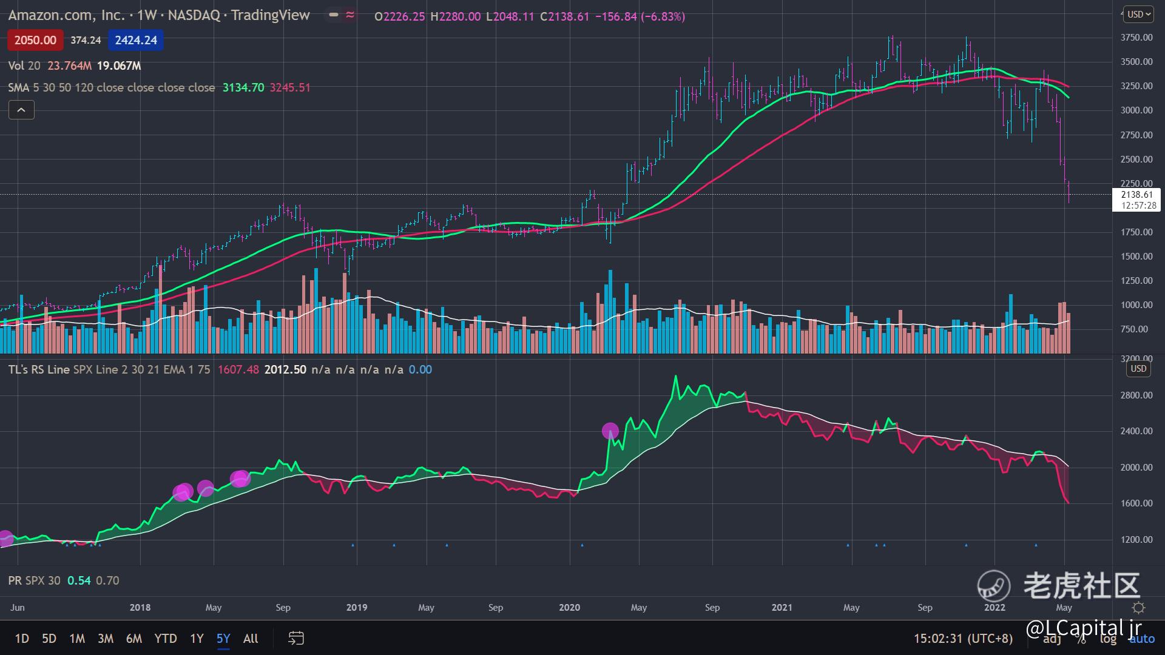Select the 1D time range
The height and width of the screenshot is (655, 1165).
click(22, 638)
